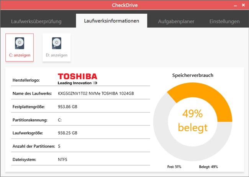Open the Aufgabenplaner tab

pos(176,21)
